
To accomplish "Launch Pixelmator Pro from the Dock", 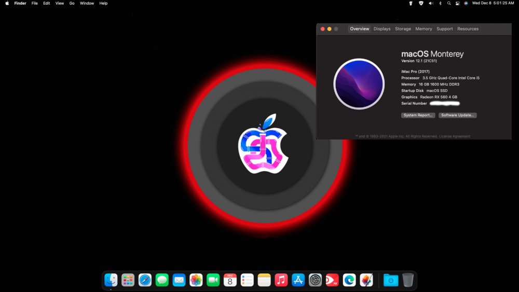I will click(x=366, y=280).
